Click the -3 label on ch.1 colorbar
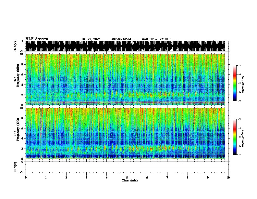 tap(239, 65)
